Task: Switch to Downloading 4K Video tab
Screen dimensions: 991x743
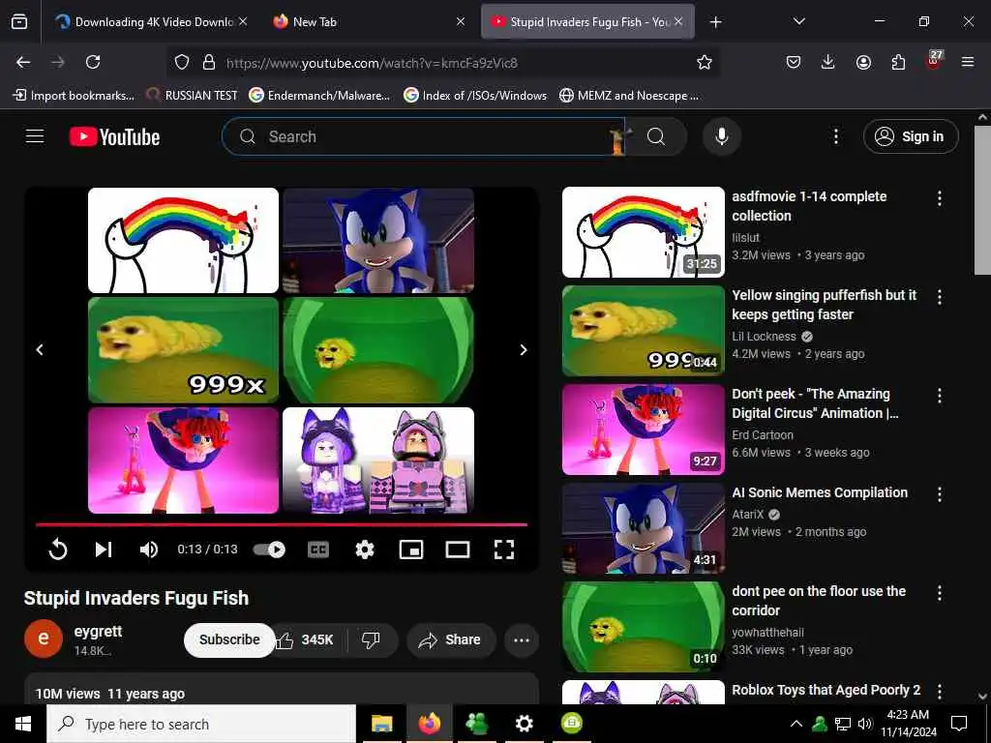Action: [152, 22]
